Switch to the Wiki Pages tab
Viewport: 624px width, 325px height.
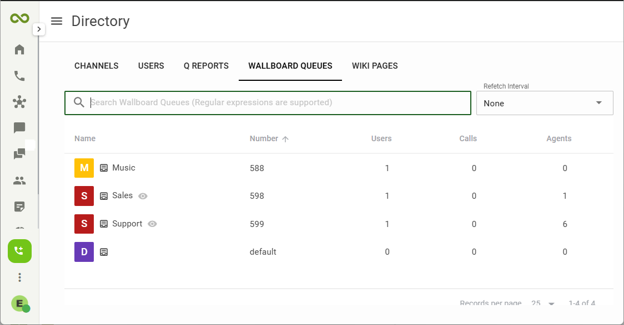375,66
